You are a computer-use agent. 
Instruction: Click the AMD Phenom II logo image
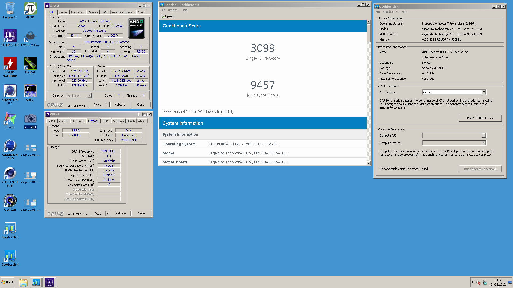point(137,28)
